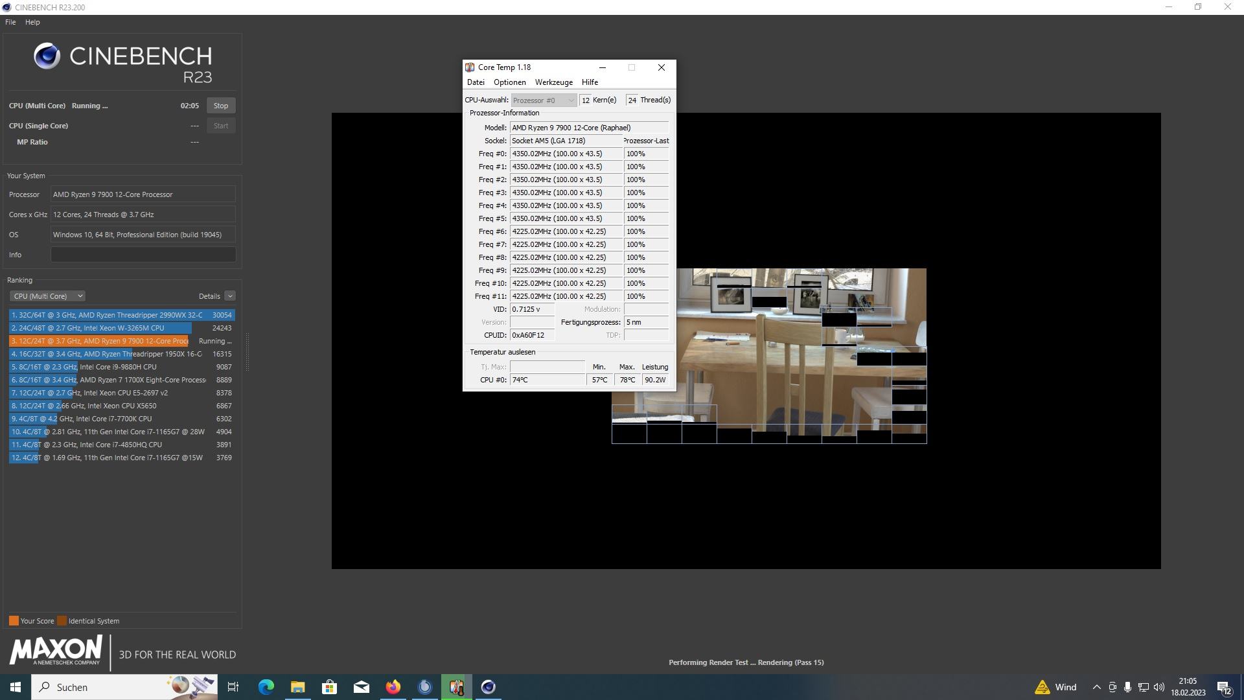
Task: Select ranking entry Intel Xeon W-3265M CPU
Action: [122, 328]
